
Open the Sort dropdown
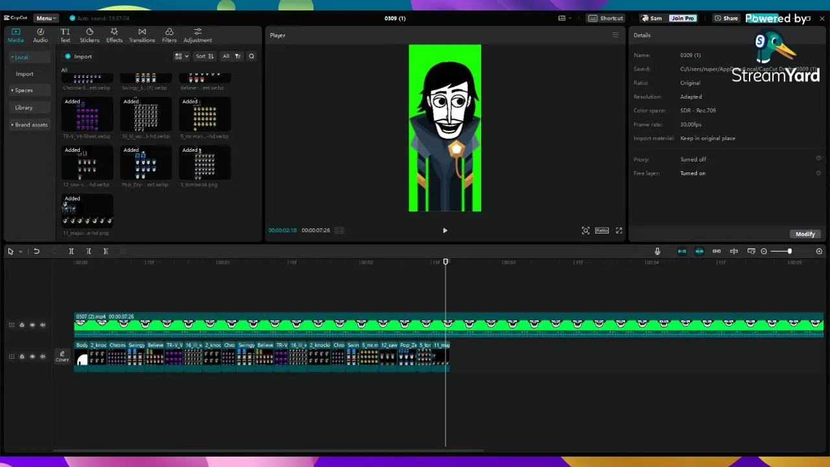204,56
